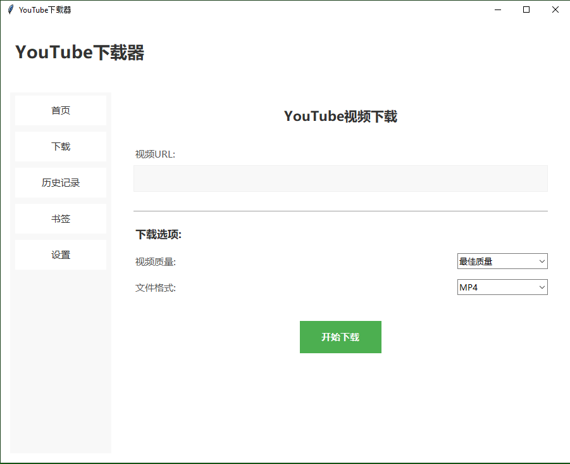This screenshot has width=570, height=464.
Task: Click the YouTube视频下载 heading text
Action: pyautogui.click(x=340, y=116)
